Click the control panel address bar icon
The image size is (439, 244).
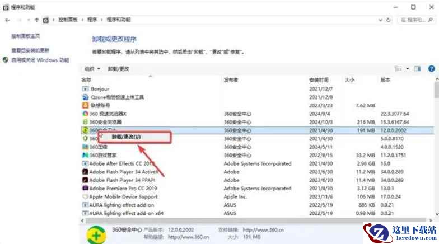click(46, 20)
